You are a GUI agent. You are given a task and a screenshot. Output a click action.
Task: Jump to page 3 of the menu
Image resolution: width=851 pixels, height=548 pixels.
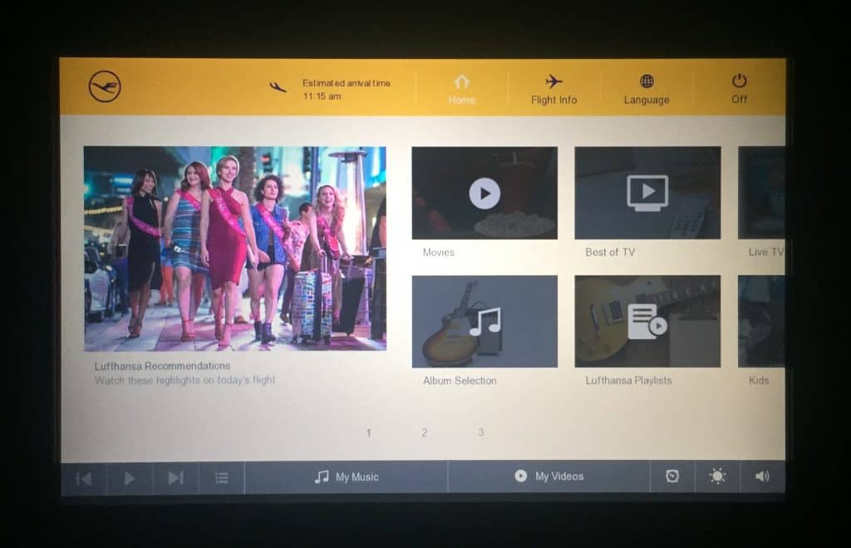coord(480,432)
